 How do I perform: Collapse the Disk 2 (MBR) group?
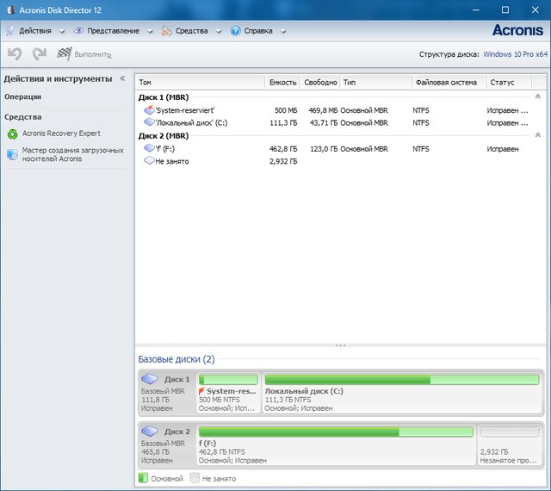[538, 135]
